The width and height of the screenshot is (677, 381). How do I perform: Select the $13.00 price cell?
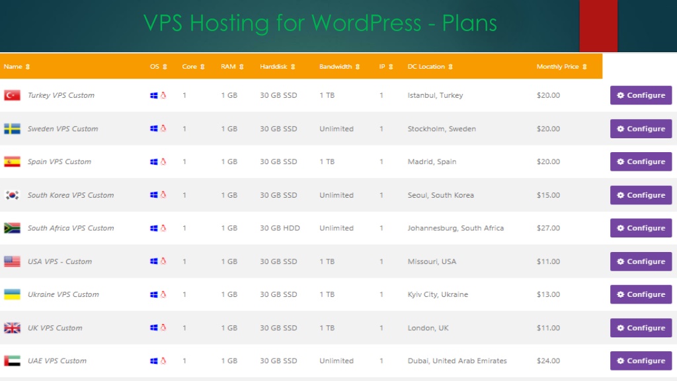[x=548, y=294]
